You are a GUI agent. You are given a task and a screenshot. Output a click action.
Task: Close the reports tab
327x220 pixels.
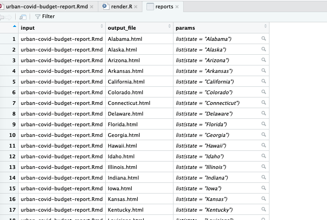pyautogui.click(x=177, y=6)
